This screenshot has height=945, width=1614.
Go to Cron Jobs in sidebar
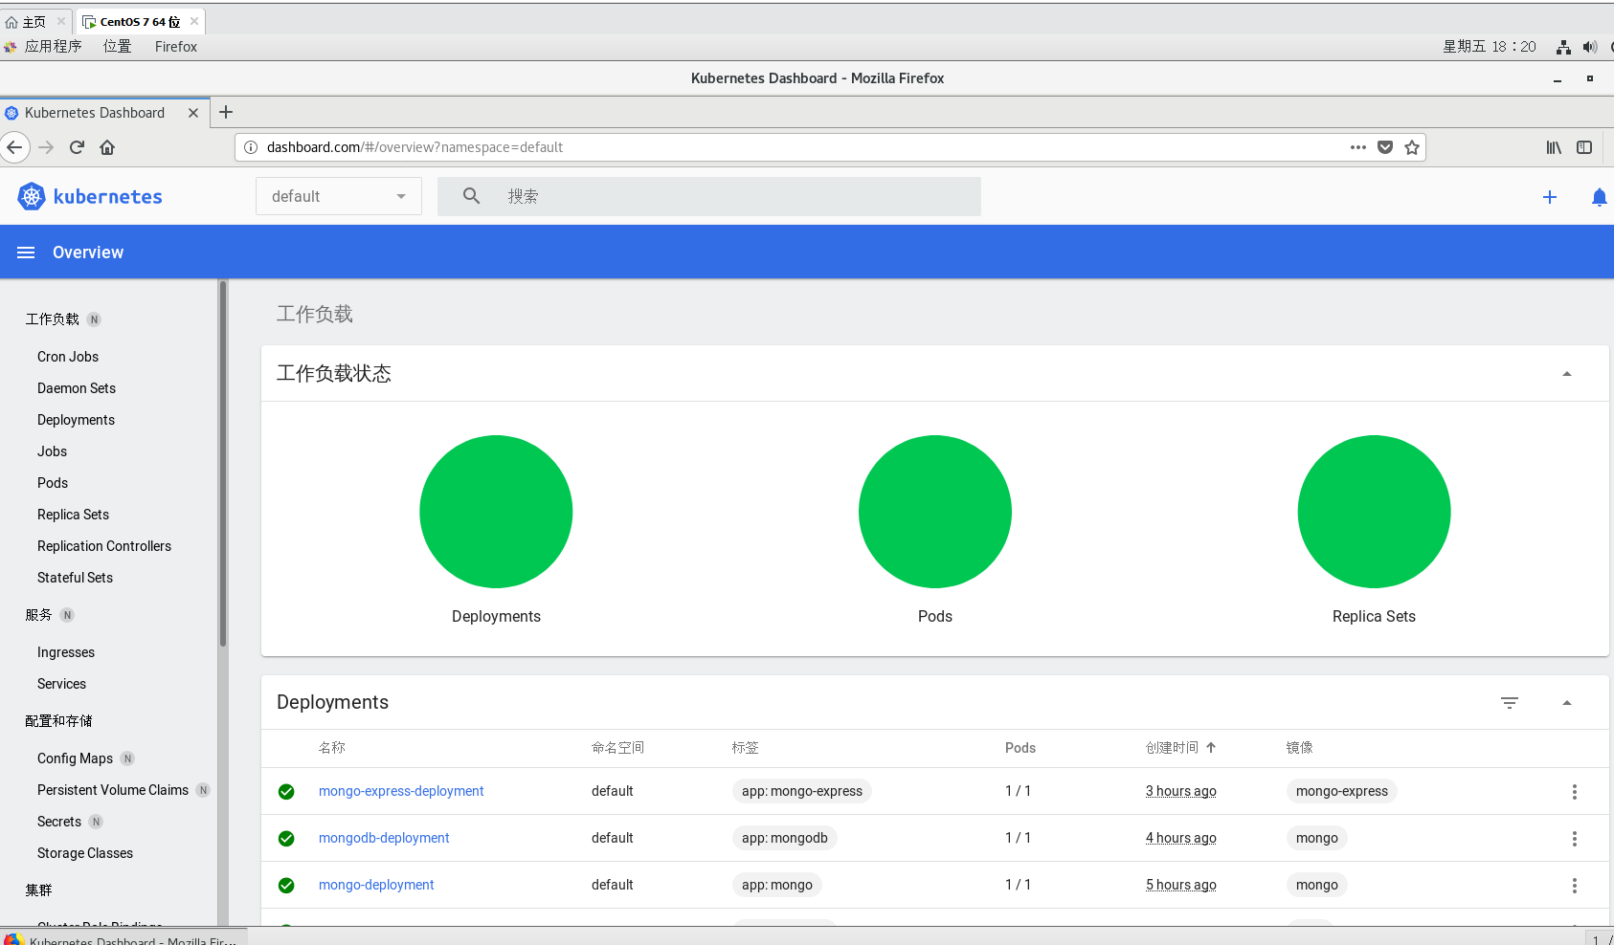[x=68, y=357]
